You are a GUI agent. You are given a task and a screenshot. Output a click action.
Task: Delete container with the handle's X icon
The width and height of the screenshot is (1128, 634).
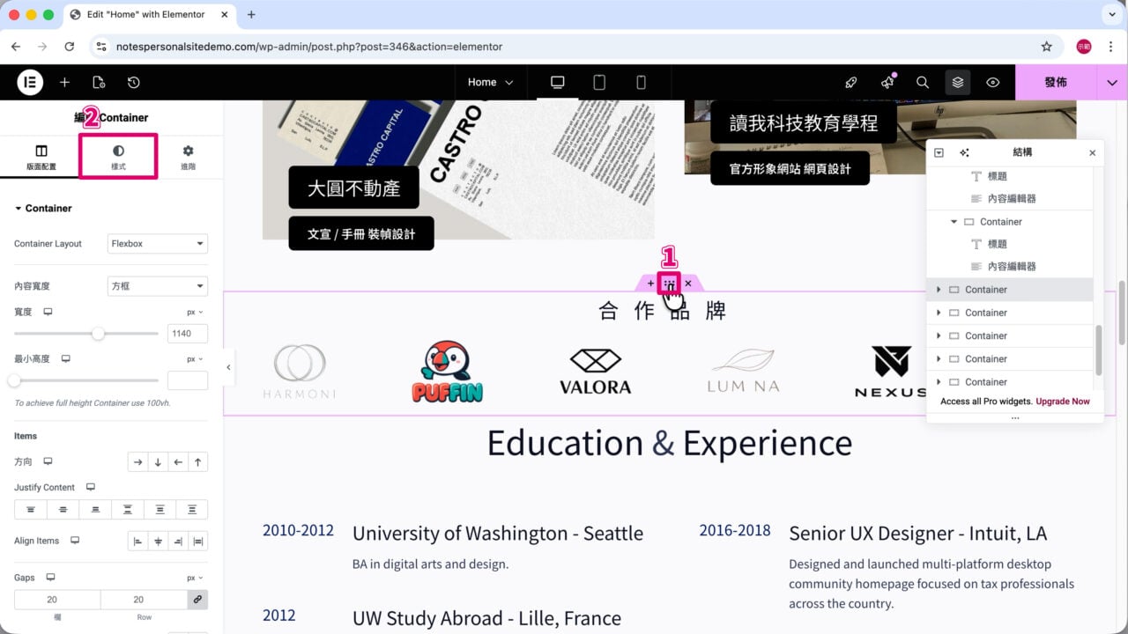(x=688, y=284)
